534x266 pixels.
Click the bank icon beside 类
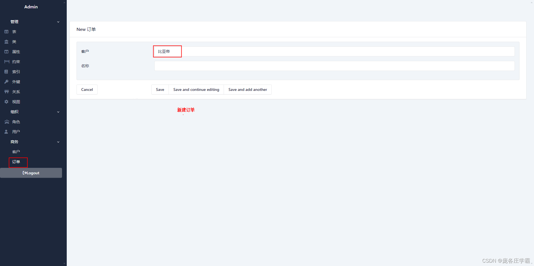point(6,42)
